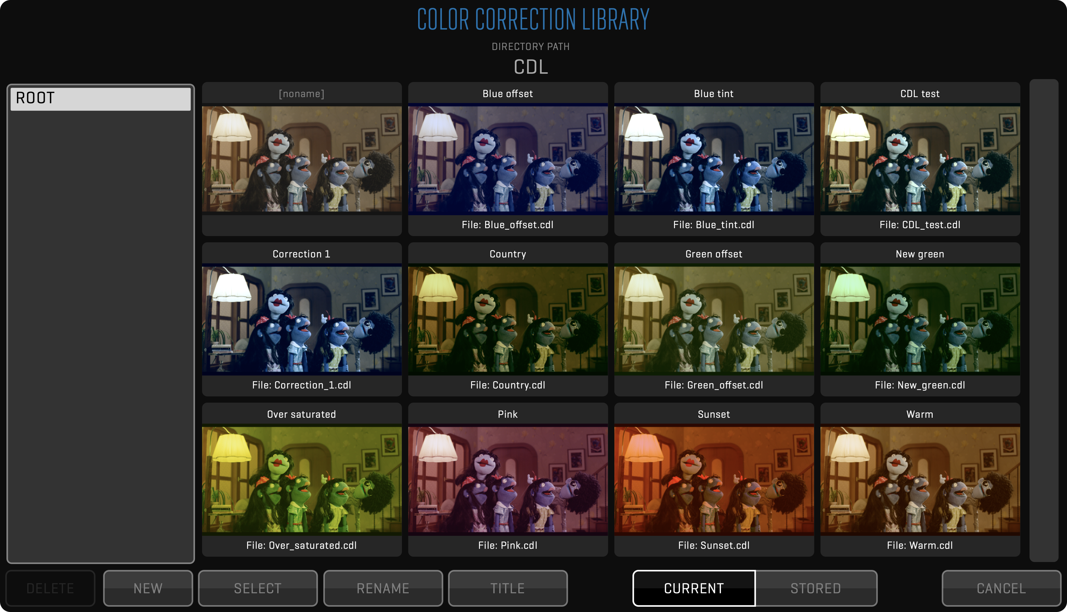Click the NEW button
Screen dimensions: 1067x612
[x=148, y=588]
